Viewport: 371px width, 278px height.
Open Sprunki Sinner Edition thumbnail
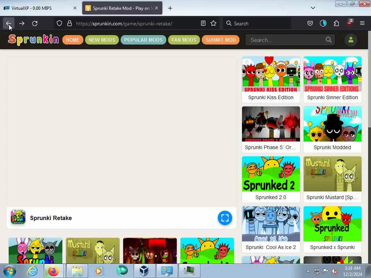coord(333,74)
